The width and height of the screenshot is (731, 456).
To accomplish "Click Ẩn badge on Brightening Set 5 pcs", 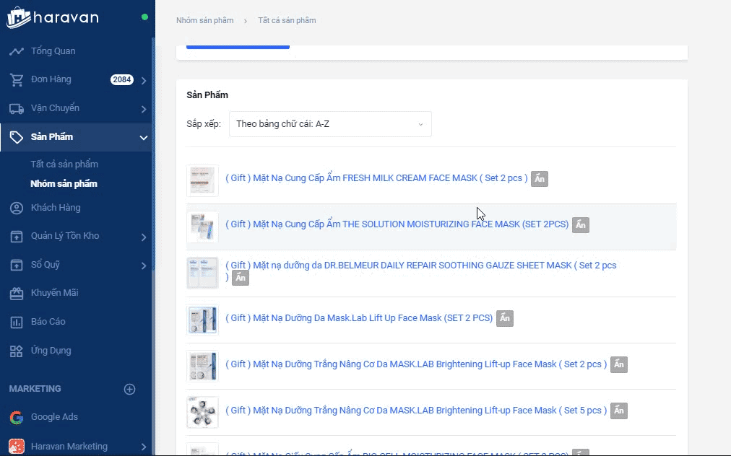I will coord(619,411).
